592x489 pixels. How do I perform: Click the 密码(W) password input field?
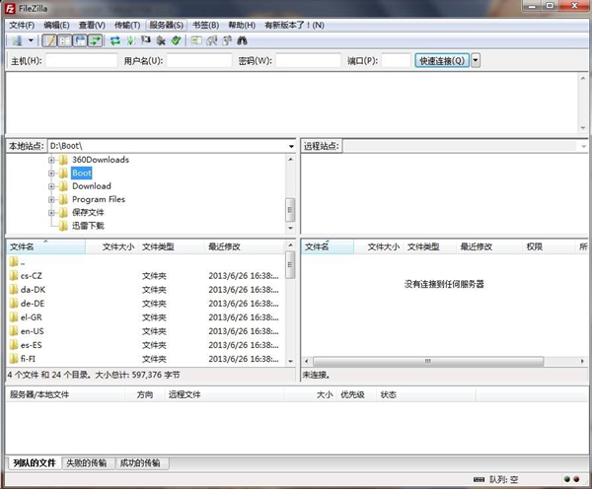pos(308,60)
